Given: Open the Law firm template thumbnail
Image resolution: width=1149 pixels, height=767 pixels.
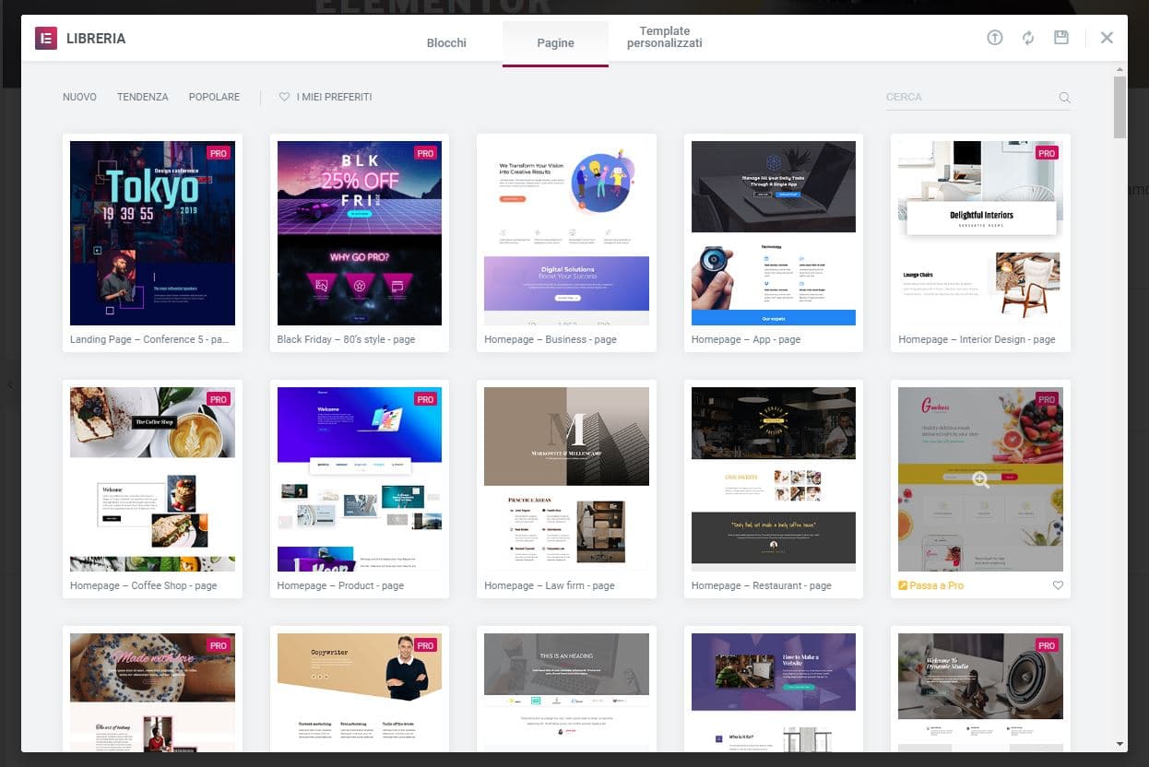Looking at the screenshot, I should (x=566, y=479).
